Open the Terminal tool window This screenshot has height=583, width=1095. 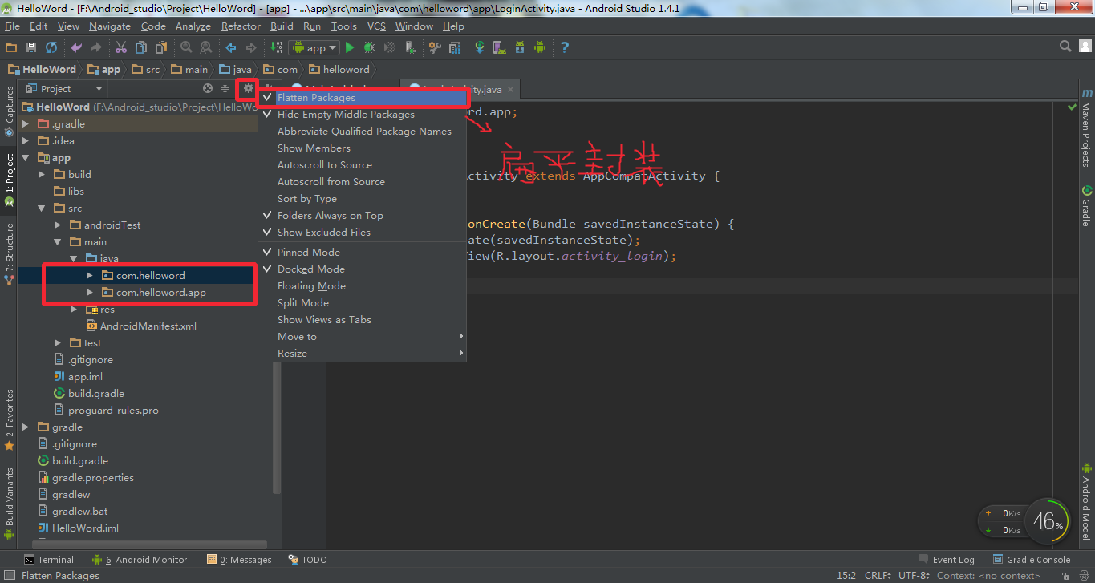coord(49,560)
